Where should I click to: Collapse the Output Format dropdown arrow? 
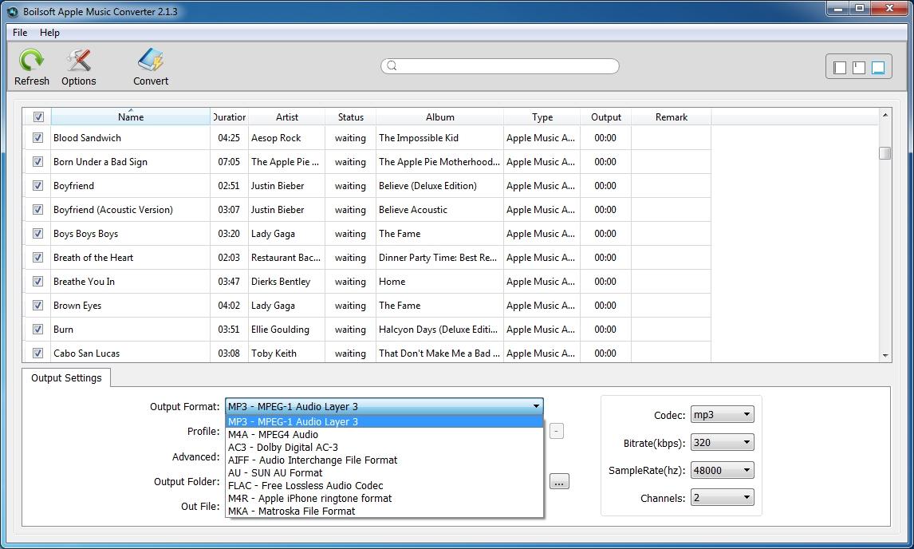[x=536, y=406]
